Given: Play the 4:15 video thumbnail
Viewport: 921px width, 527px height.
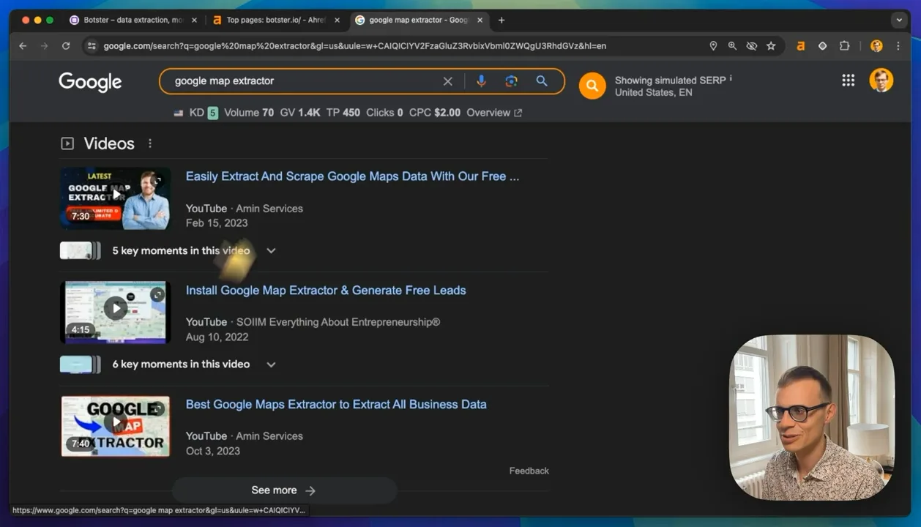Looking at the screenshot, I should coord(116,313).
